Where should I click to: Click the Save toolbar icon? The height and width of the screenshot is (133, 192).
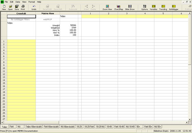pyautogui.click(x=17, y=7)
